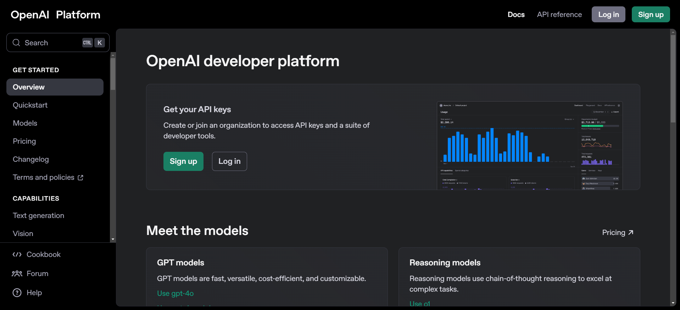Click the GET STARTED section label
Image resolution: width=680 pixels, height=310 pixels.
click(x=36, y=70)
